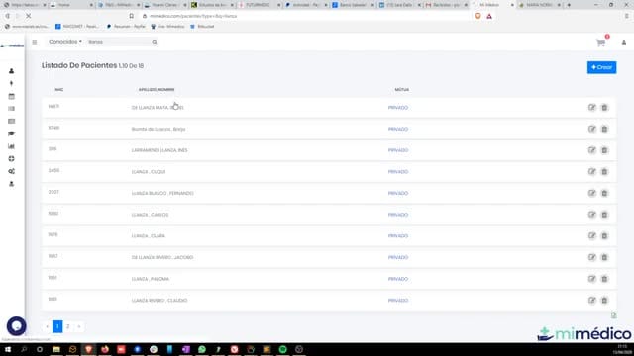Edit the LLANZA, CARLOS patient row
The width and height of the screenshot is (634, 356).
tap(592, 215)
